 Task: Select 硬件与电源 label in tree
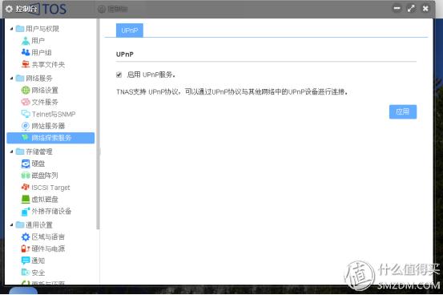(x=48, y=249)
